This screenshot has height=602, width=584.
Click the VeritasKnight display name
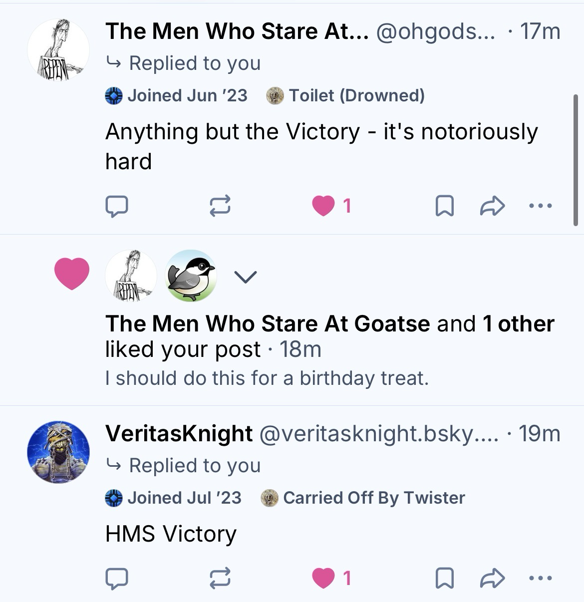click(x=179, y=433)
